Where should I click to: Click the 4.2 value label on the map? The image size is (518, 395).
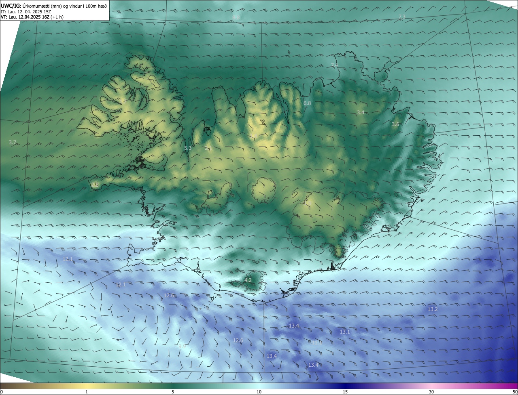click(248, 280)
